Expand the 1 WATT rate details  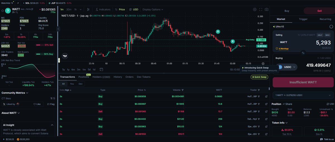[x=303, y=95]
